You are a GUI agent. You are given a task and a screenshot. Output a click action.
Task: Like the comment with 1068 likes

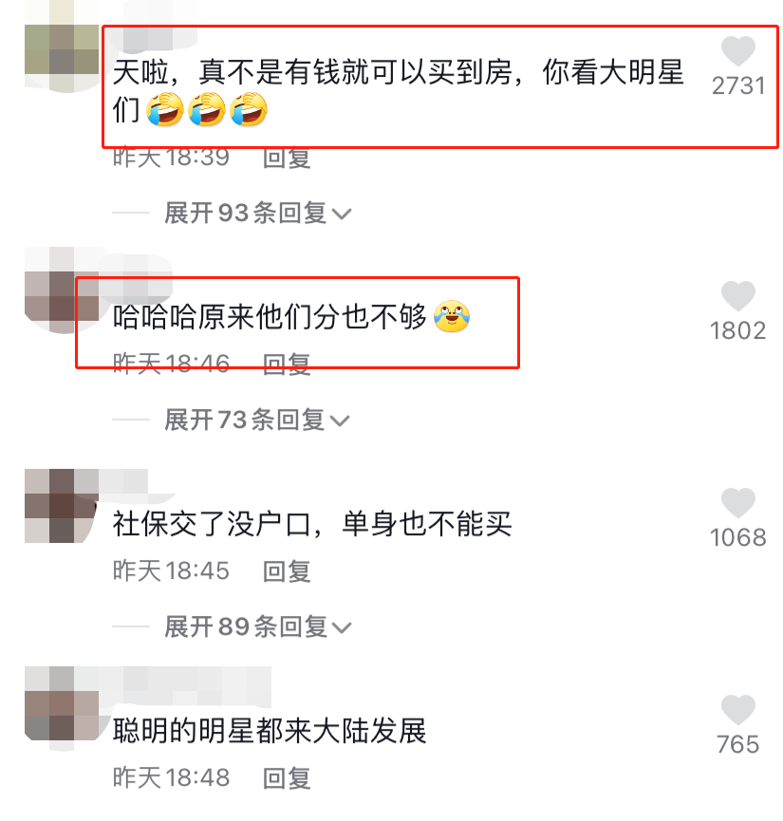737,503
